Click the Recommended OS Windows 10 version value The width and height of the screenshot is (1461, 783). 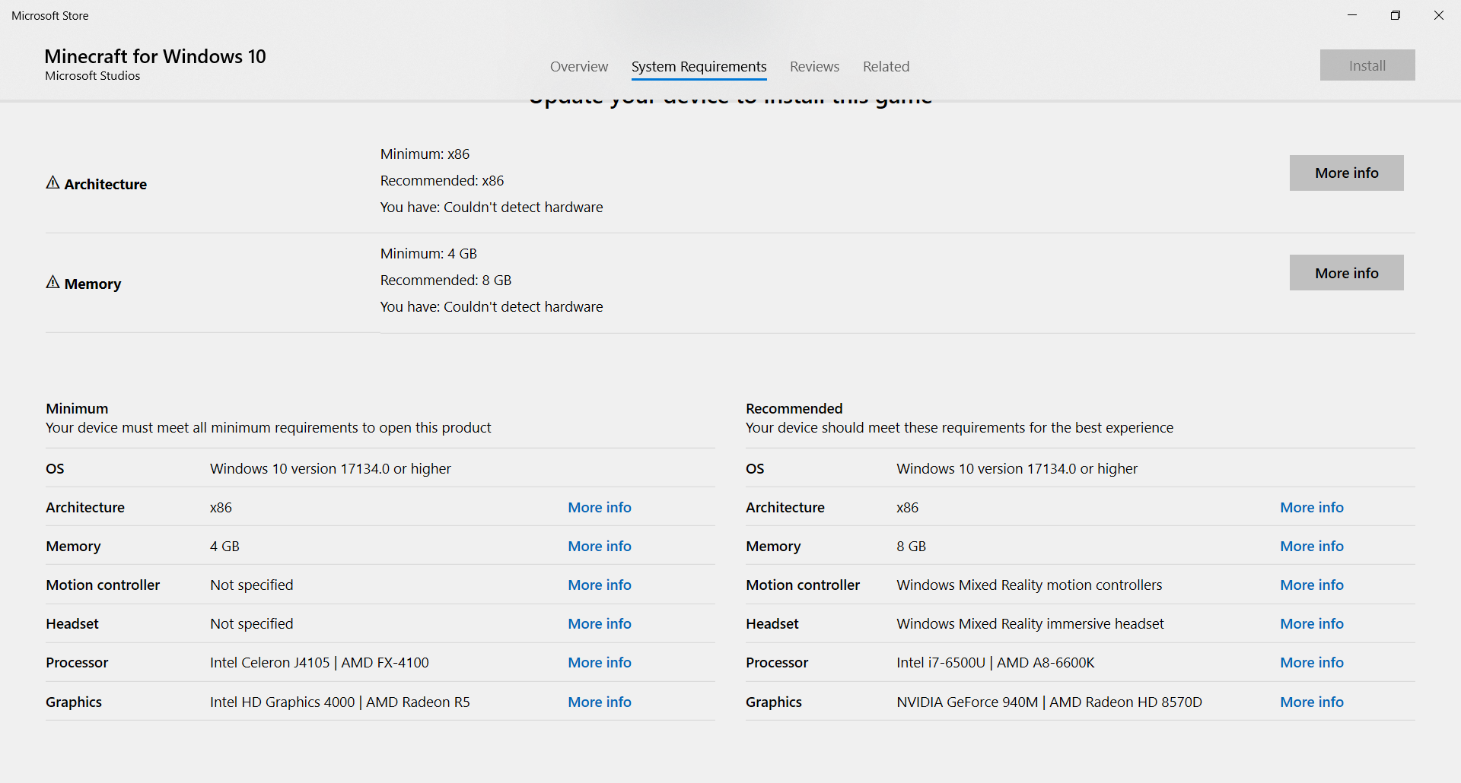click(1017, 468)
